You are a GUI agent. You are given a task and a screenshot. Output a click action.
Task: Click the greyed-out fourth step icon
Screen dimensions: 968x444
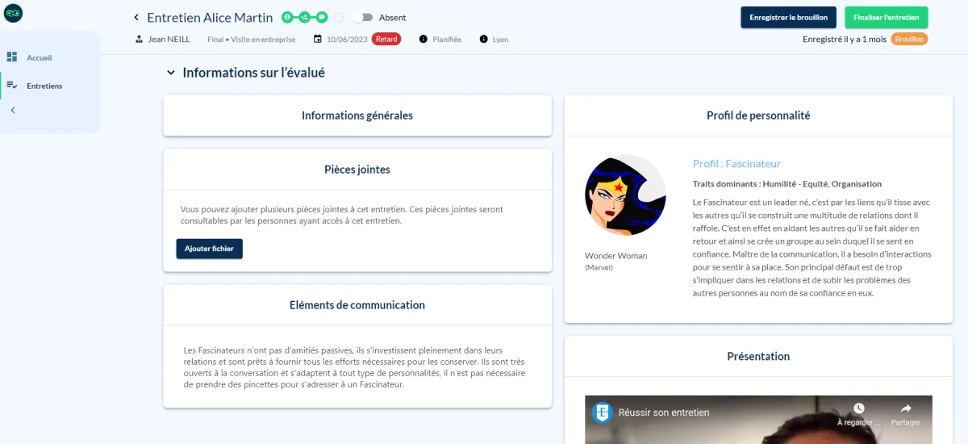(x=339, y=17)
